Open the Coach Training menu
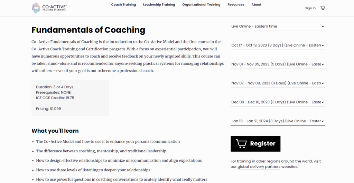This screenshot has width=354, height=183. [x=123, y=4]
